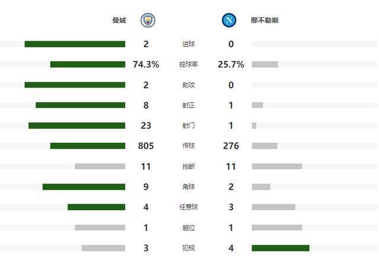
Task: Click the 74.3% possession value
Action: 146,64
